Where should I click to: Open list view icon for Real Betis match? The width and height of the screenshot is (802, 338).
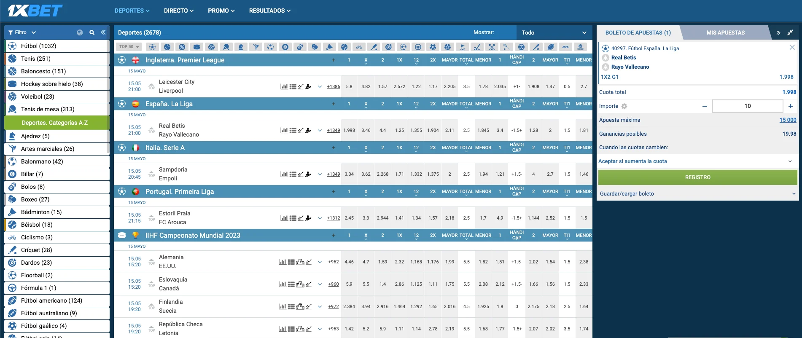pos(293,130)
